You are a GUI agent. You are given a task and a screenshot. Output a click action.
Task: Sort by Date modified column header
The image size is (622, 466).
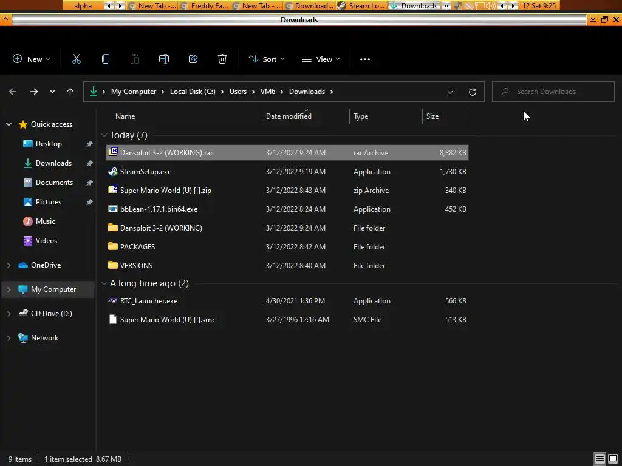(306, 116)
